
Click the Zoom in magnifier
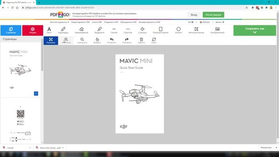tap(66, 41)
